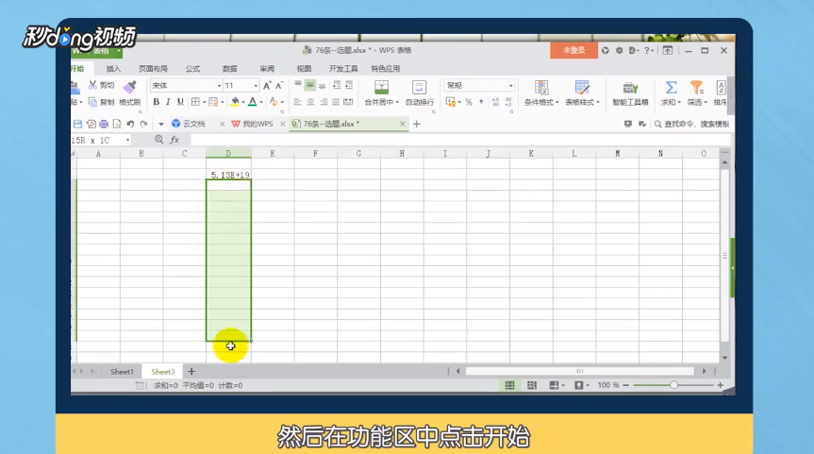Expand the quick access toolbar customize arrow
This screenshot has height=454, width=814.
coord(161,125)
